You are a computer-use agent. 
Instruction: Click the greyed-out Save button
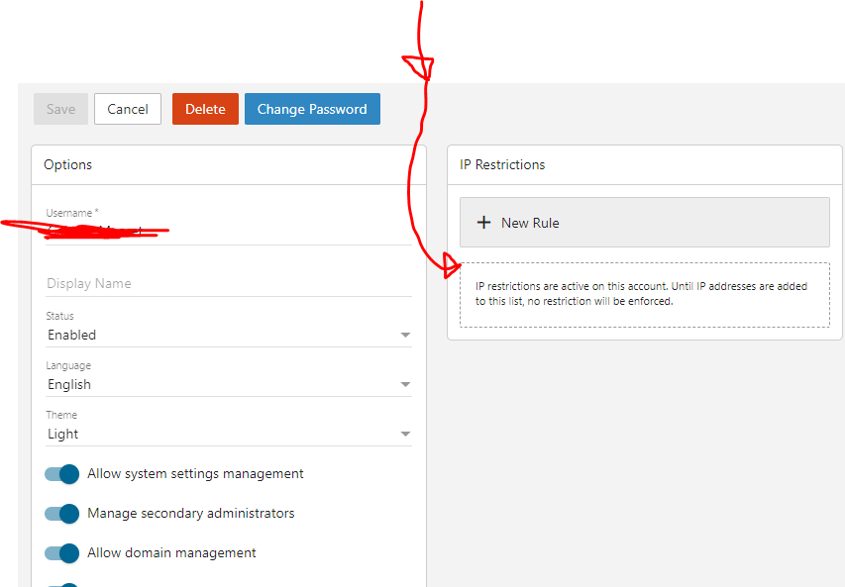(x=60, y=109)
